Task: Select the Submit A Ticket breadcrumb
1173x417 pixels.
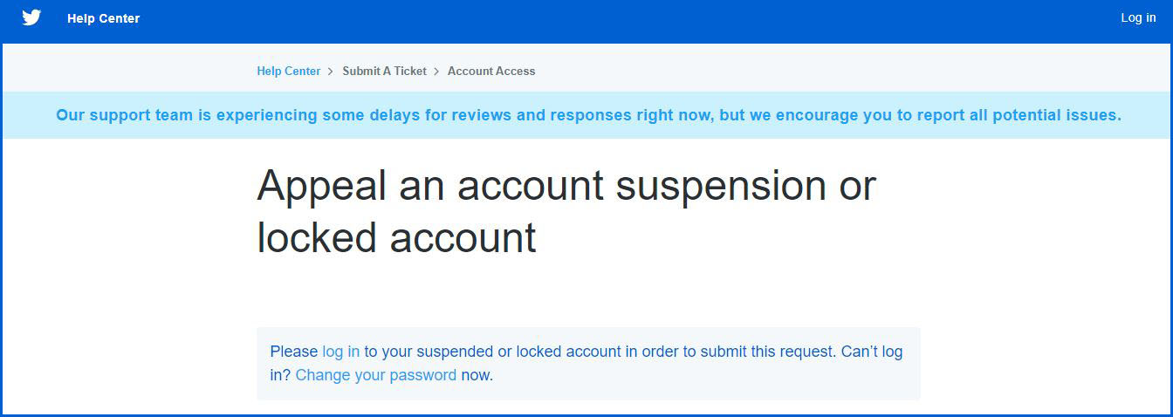Action: (x=384, y=72)
